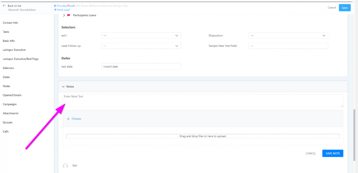This screenshot has height=173, width=358.
Task: Open the est1 dropdown
Action: (141, 35)
